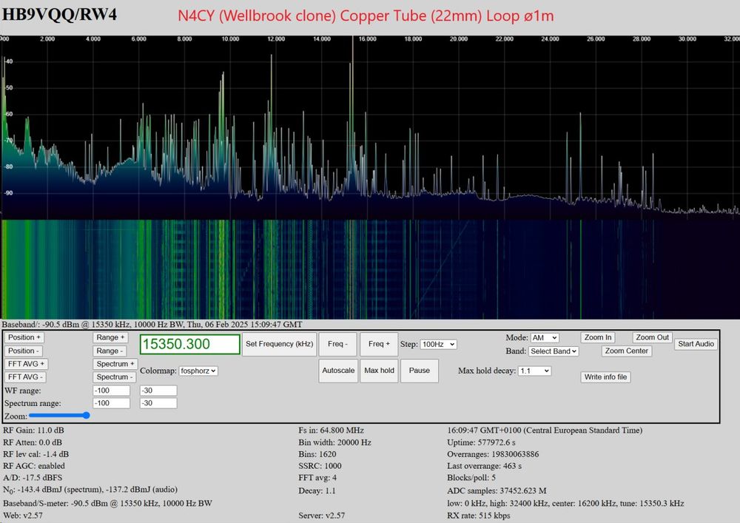This screenshot has height=523, width=740.
Task: Click the Spectrum range maximum field (-30)
Action: (158, 403)
